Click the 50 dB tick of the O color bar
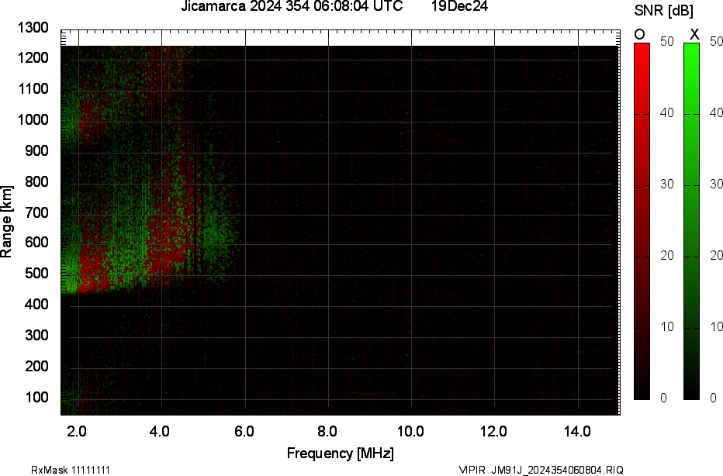The width and height of the screenshot is (723, 476). pos(666,41)
